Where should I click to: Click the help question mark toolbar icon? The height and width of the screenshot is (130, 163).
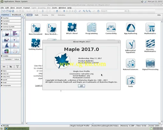point(98,11)
